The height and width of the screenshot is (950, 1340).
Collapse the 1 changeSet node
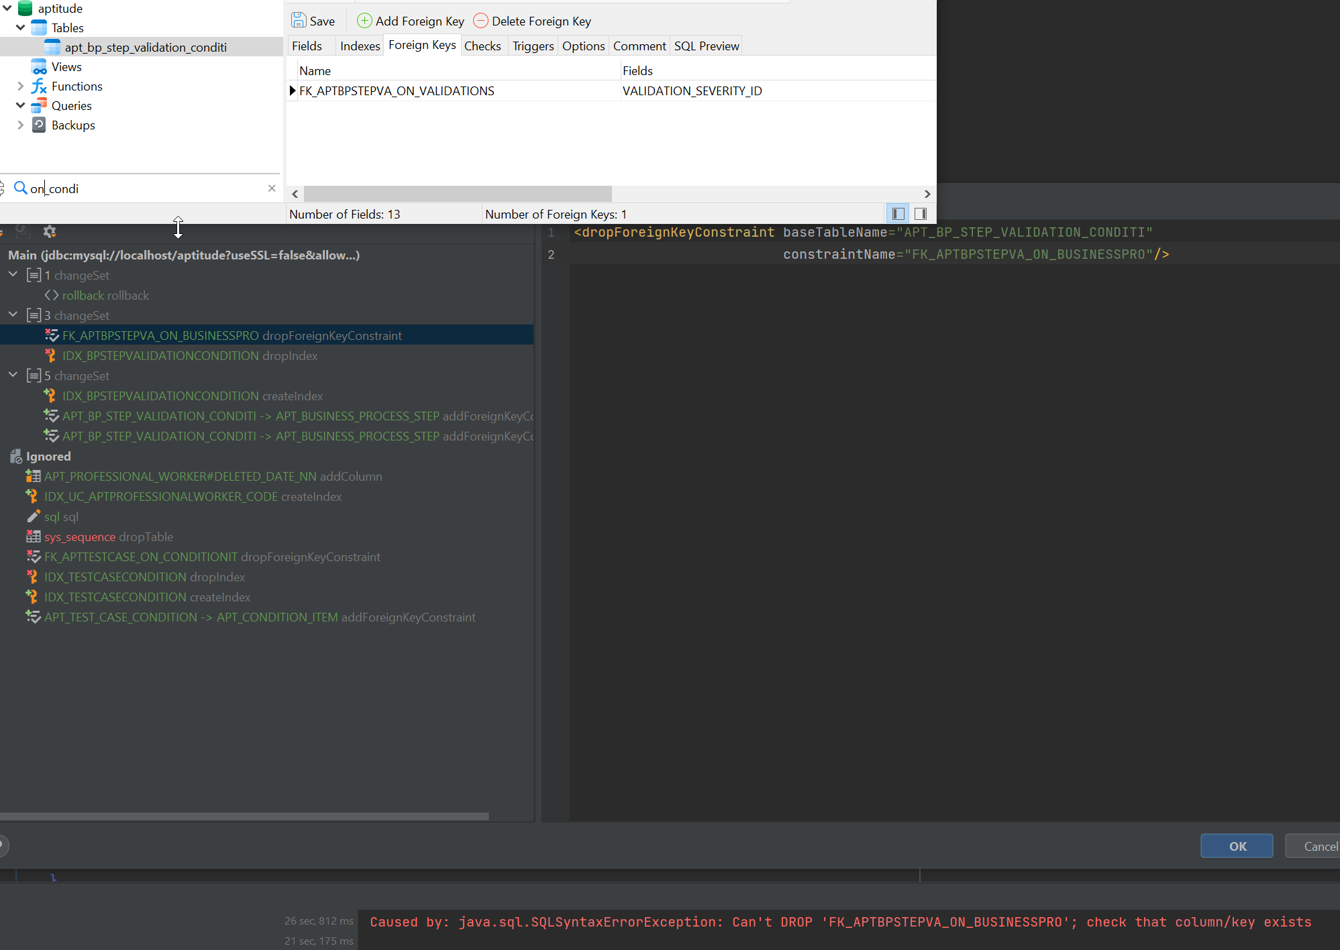[13, 274]
